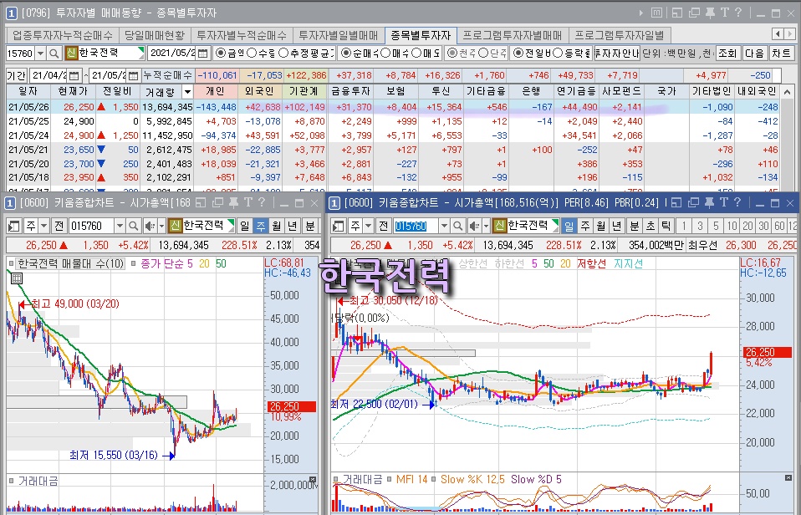
Task: Click speaker icon in left 키움종합차트 toolbar
Action: tap(150, 226)
